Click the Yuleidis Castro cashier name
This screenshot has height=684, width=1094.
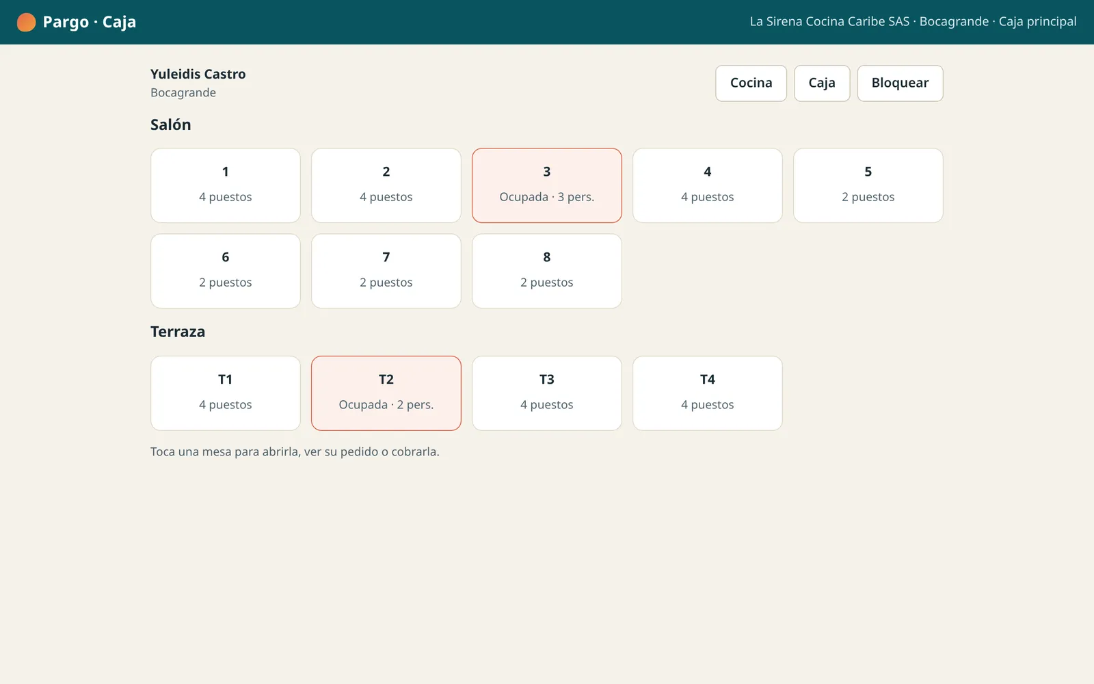[198, 74]
